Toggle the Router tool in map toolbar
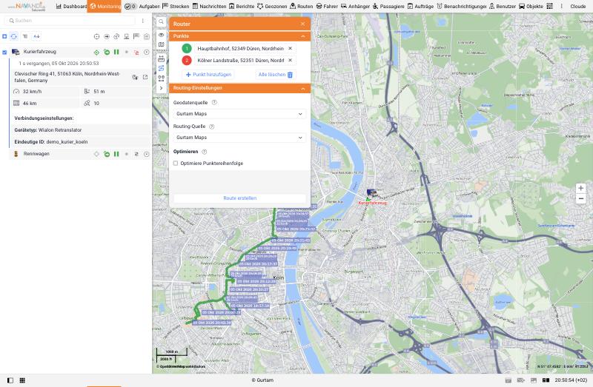 (161, 68)
